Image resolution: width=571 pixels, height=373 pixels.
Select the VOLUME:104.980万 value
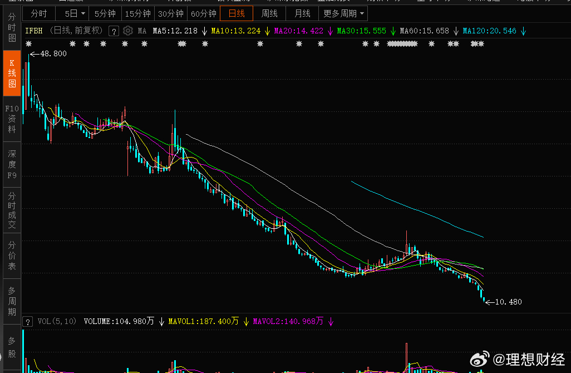119,321
